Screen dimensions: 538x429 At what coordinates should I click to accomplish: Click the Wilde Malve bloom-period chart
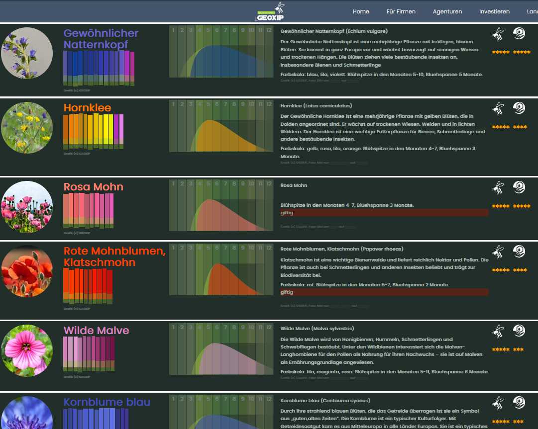pos(221,349)
